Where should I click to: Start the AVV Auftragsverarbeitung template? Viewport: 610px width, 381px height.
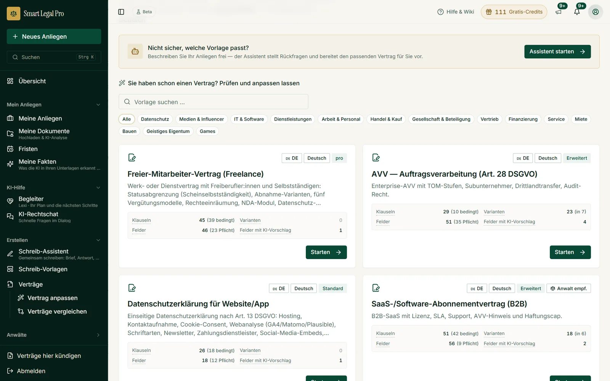pos(570,252)
